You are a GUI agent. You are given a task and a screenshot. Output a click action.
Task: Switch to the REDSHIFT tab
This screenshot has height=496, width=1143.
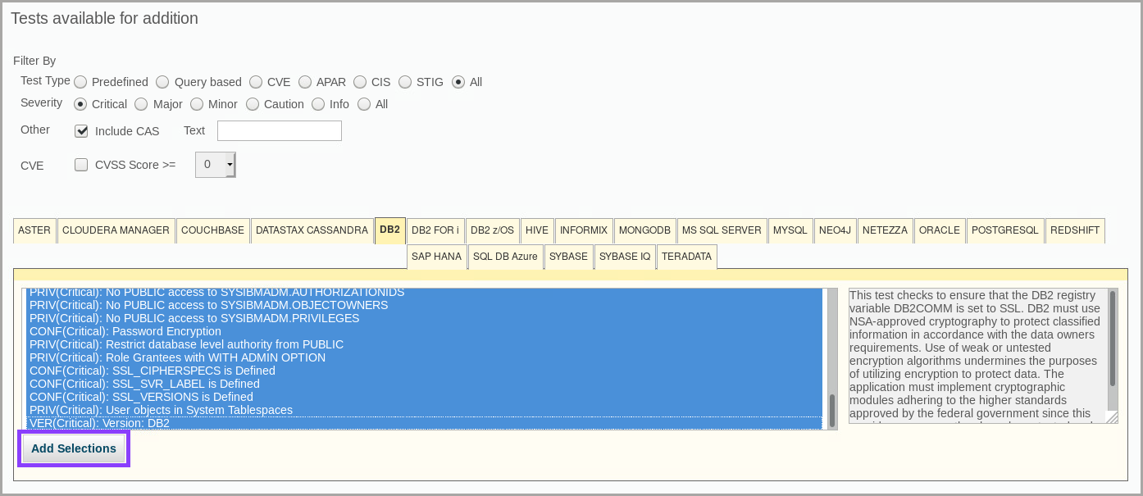point(1075,231)
